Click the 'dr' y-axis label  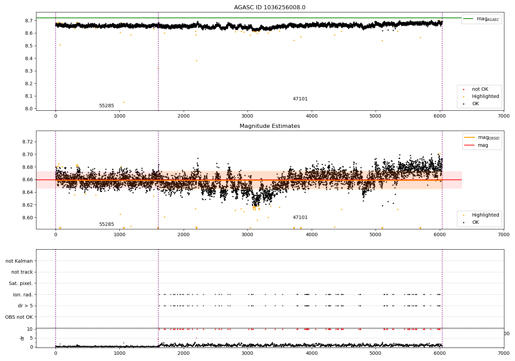pos(22,338)
